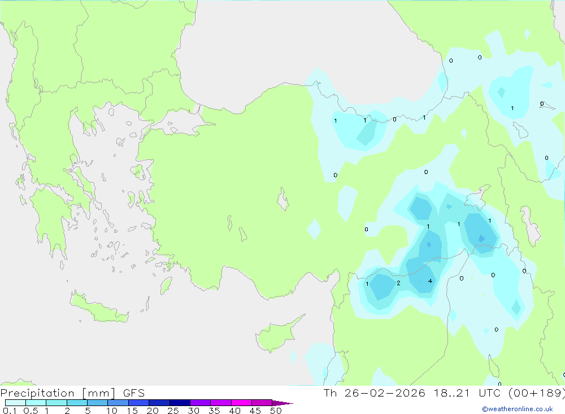Screen dimensions: 565x414
Task: Click the legend label '25'
Action: point(173,411)
